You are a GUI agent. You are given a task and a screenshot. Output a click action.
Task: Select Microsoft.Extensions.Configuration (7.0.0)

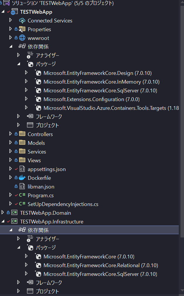click(x=91, y=99)
